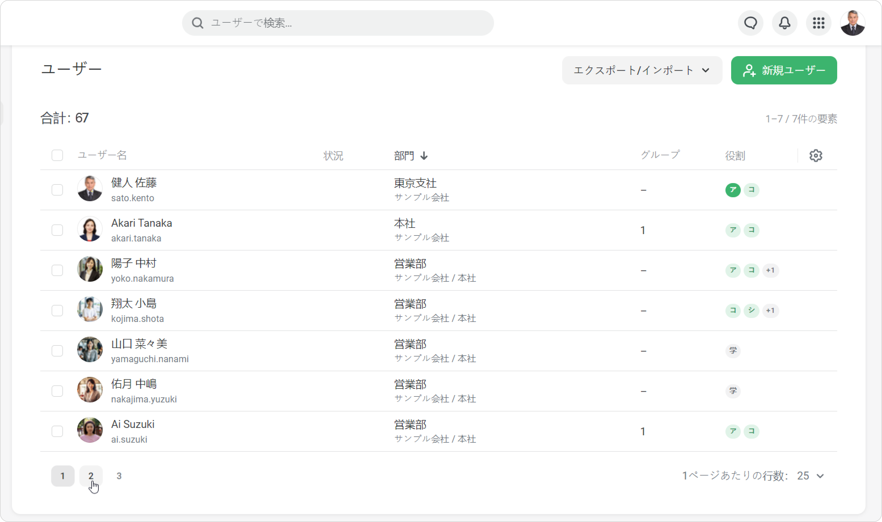The height and width of the screenshot is (522, 882).
Task: Open the chat messages icon
Action: 750,23
